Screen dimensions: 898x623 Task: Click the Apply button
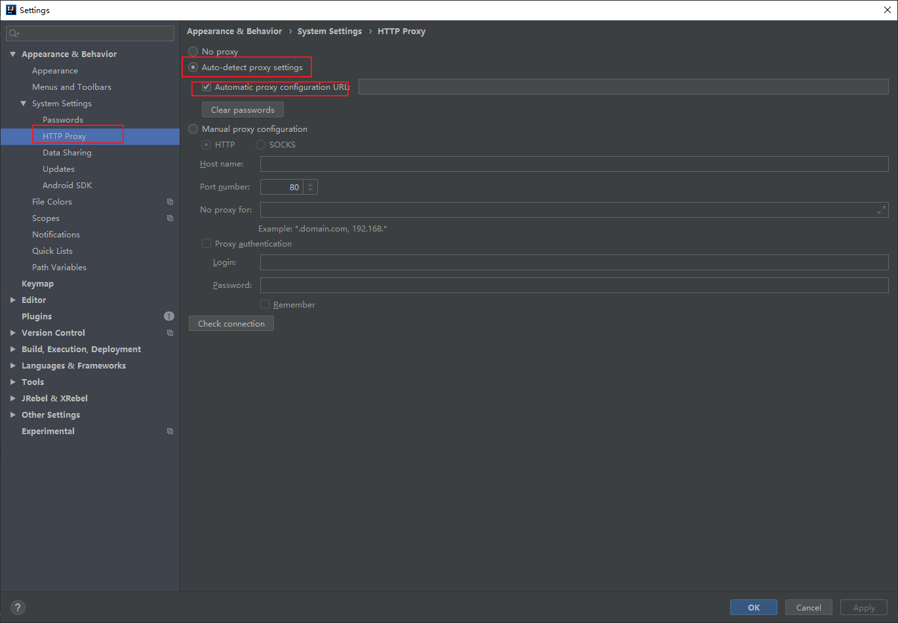(864, 607)
